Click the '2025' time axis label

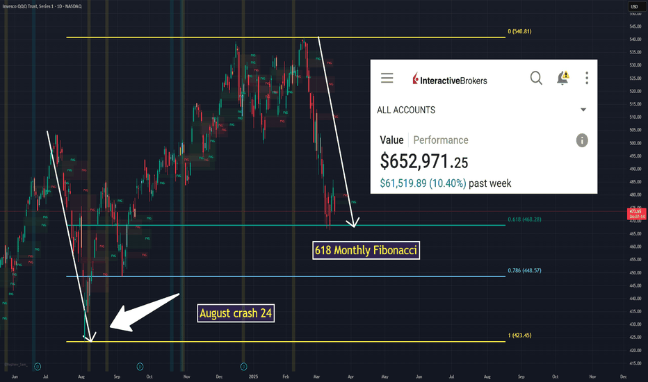(253, 376)
